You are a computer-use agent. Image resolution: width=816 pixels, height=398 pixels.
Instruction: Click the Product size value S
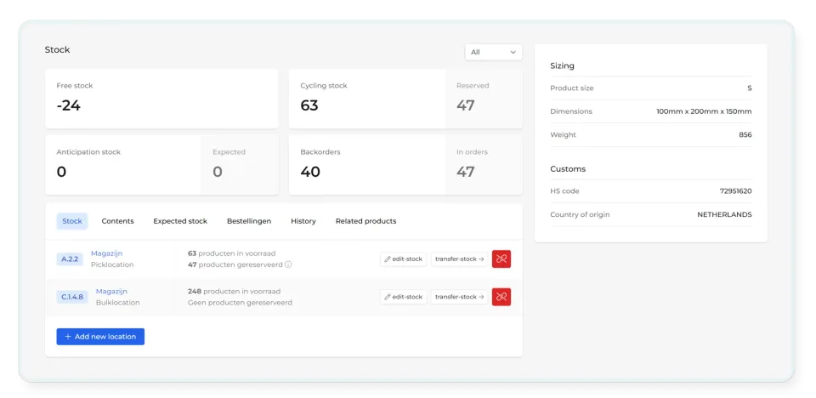coord(750,88)
